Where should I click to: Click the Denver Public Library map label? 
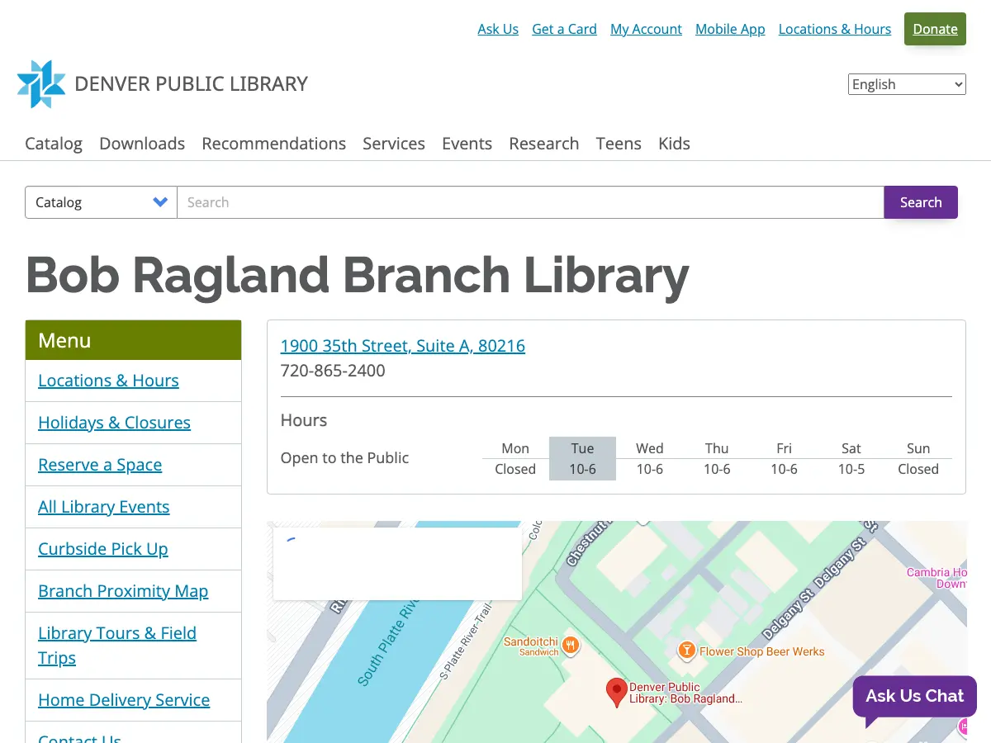pyautogui.click(x=685, y=693)
